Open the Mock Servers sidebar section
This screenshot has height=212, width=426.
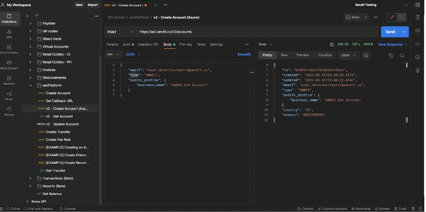9,65
